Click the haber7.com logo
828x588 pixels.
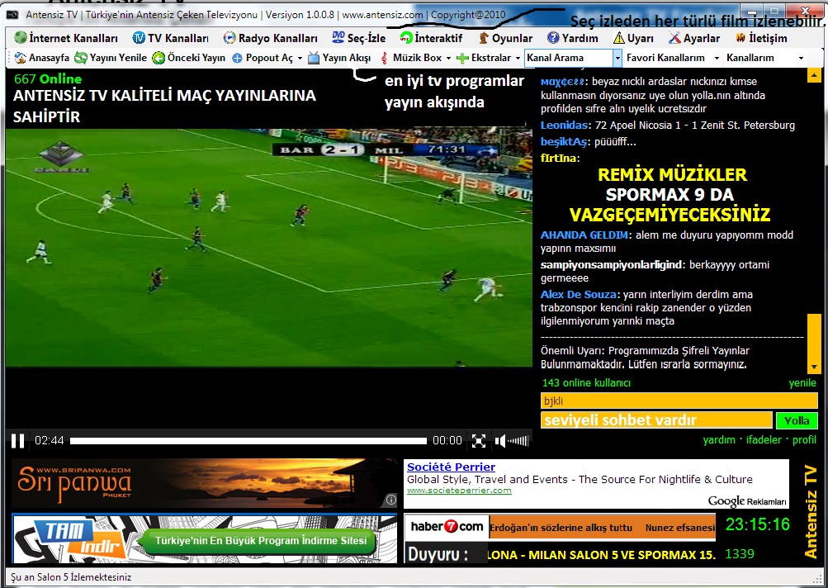447,527
